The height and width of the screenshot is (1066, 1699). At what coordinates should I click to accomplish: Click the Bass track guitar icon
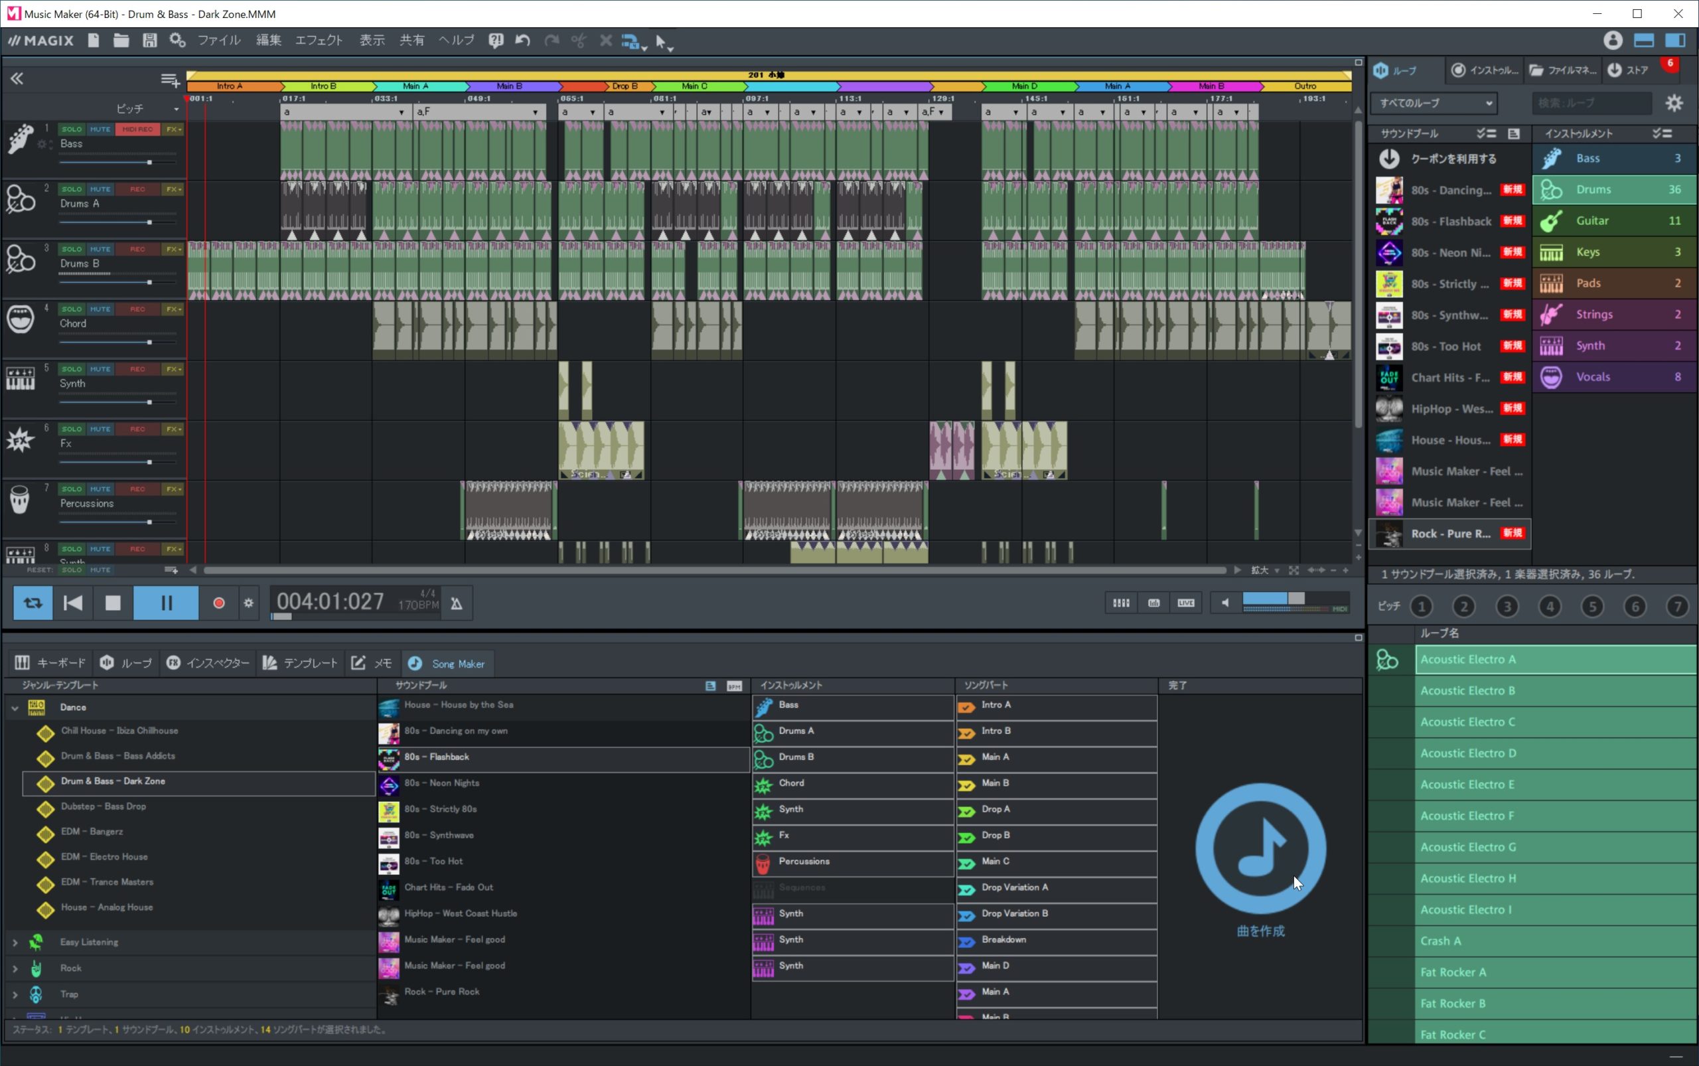pyautogui.click(x=21, y=139)
